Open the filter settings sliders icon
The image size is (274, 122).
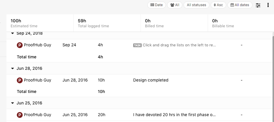258,5
